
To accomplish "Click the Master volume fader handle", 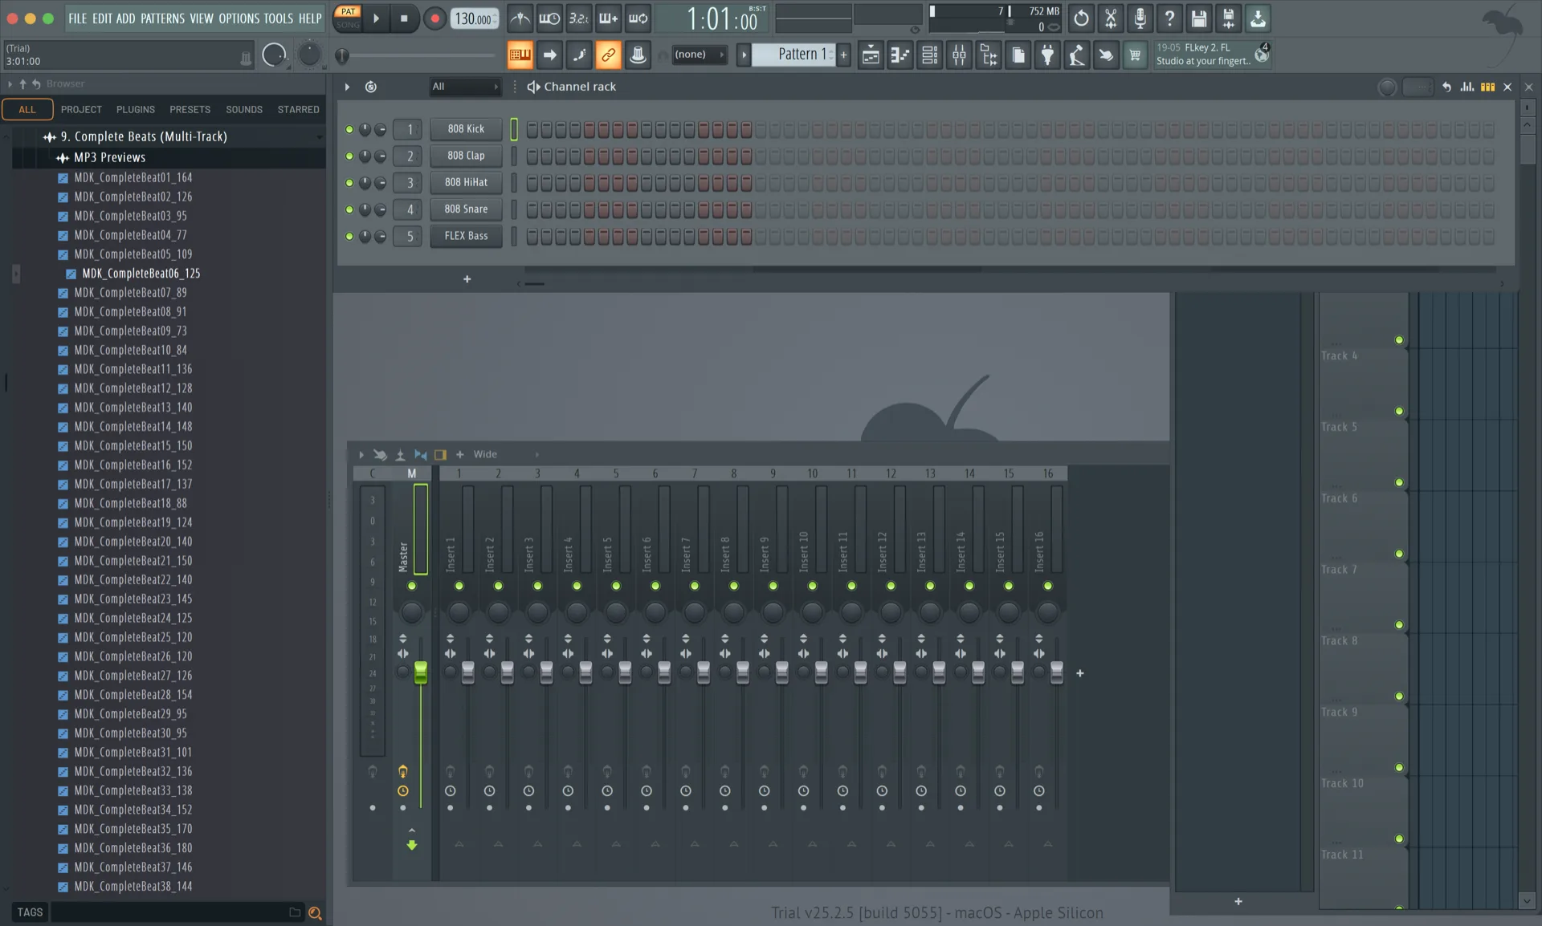I will coord(420,672).
